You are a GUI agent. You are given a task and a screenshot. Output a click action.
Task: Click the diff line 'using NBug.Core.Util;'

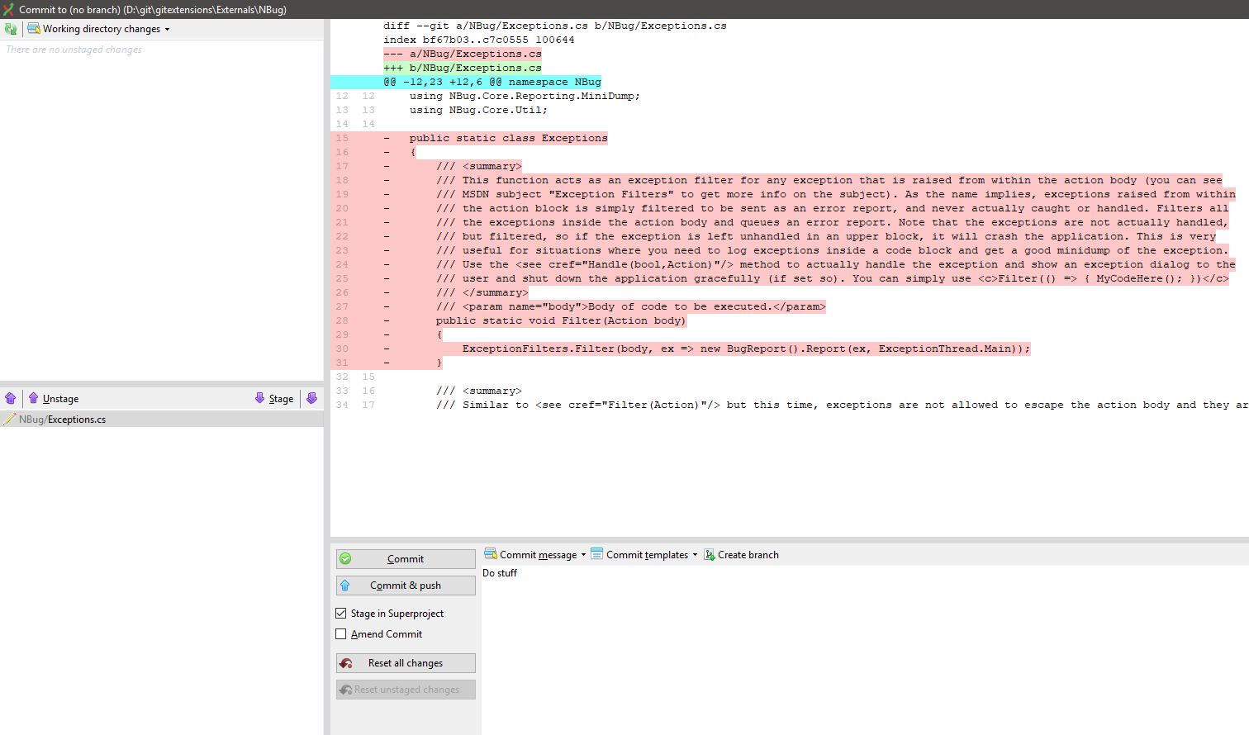[x=478, y=110]
